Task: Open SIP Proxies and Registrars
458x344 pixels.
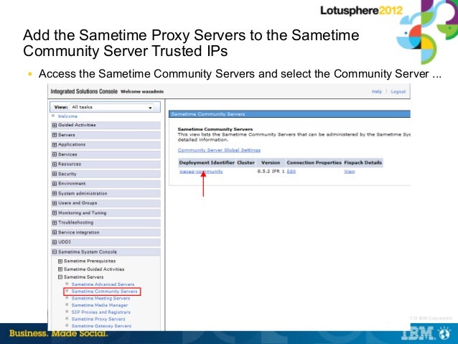Action: tap(101, 312)
